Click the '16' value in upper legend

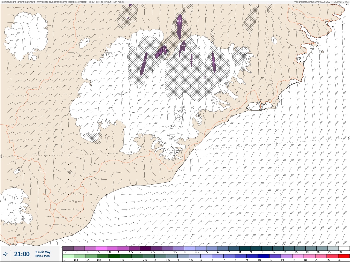point(296,252)
